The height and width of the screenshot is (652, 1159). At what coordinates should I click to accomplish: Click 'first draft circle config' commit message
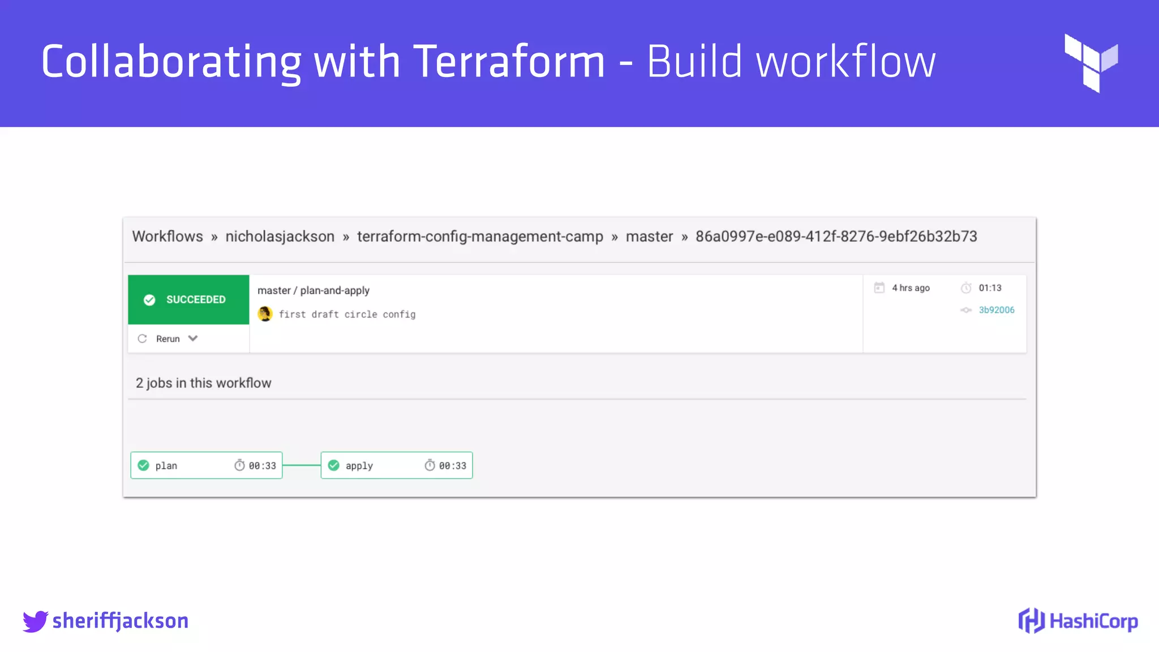[x=347, y=314]
